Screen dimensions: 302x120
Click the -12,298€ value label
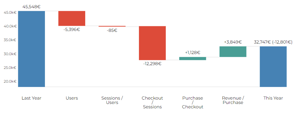coord(152,64)
